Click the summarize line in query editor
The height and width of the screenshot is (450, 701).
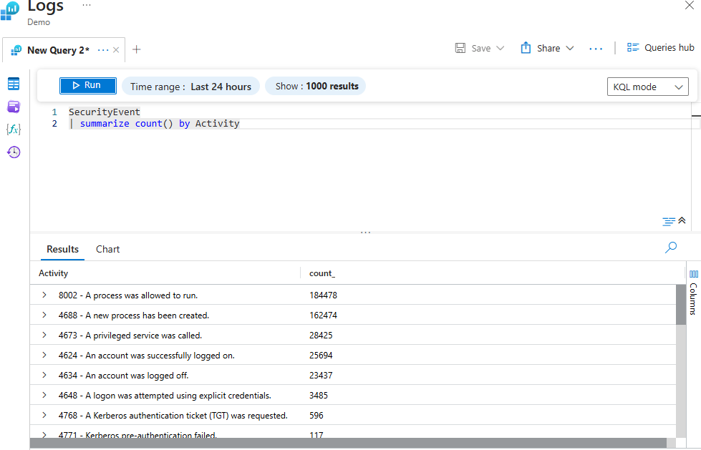point(154,123)
